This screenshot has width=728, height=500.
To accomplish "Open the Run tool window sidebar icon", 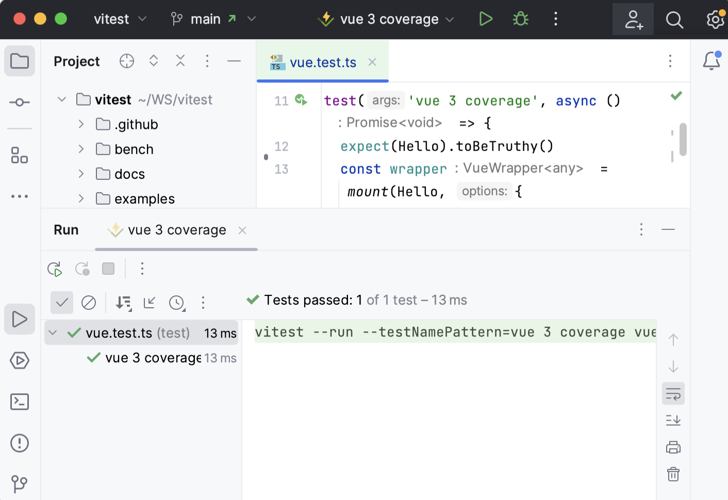I will point(20,319).
